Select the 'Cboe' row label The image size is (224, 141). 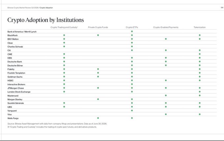(10, 43)
